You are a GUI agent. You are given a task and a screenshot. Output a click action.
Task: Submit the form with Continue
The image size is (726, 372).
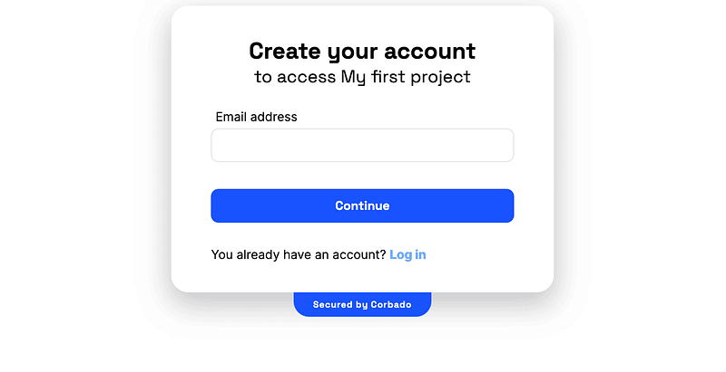(x=362, y=205)
